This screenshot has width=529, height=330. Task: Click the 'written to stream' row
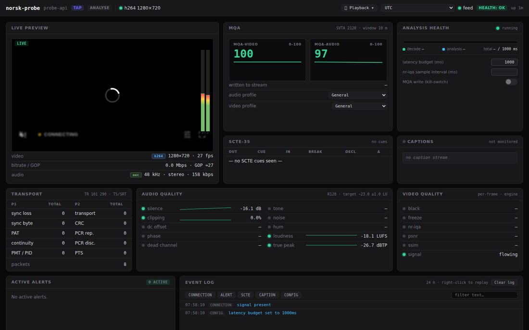coord(308,85)
